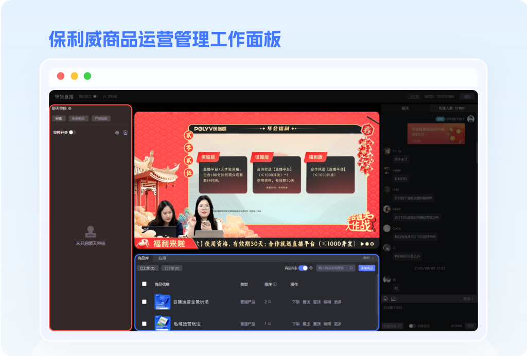Open chat review settings gear icon

[117, 133]
